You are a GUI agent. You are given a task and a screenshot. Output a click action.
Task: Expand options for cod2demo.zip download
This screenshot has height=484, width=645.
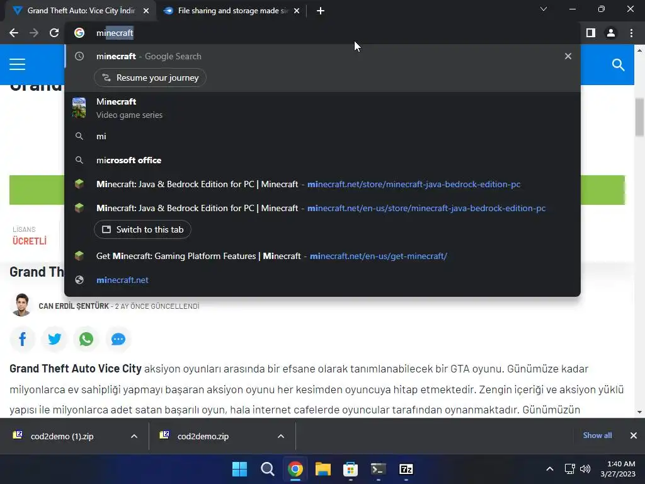281,436
